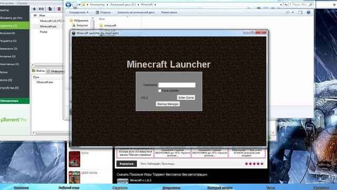Open the Упорядочить dropdown in Explorer
The image size is (337, 190).
pyautogui.click(x=78, y=13)
